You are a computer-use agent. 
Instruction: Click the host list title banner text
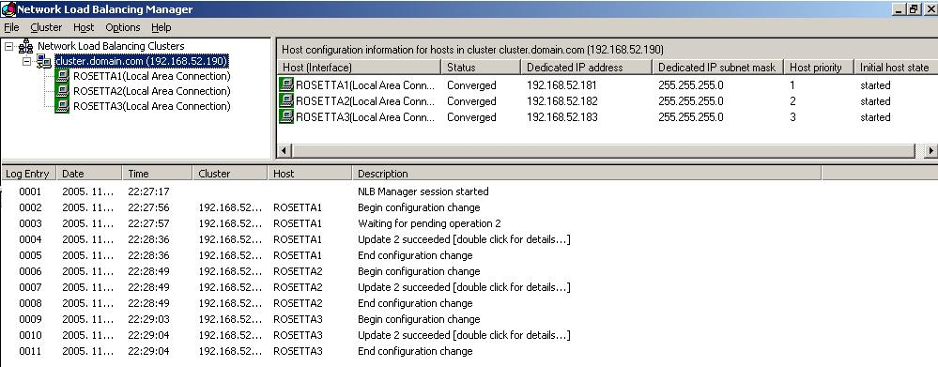pyautogui.click(x=472, y=50)
